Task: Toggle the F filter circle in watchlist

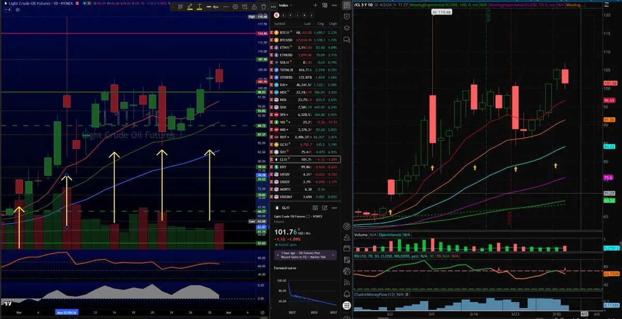Action: 291,15
